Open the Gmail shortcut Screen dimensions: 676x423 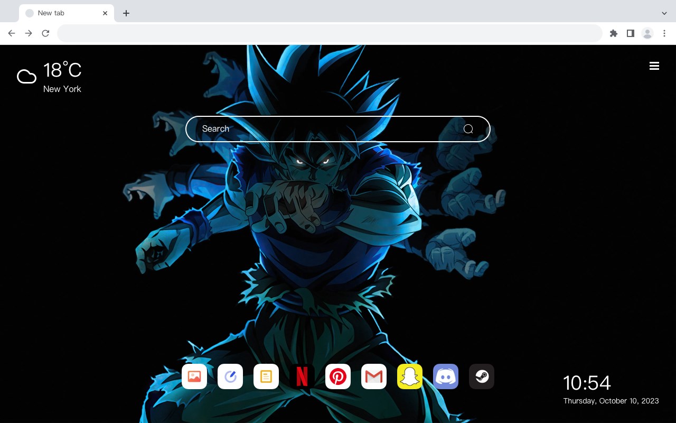click(x=374, y=376)
